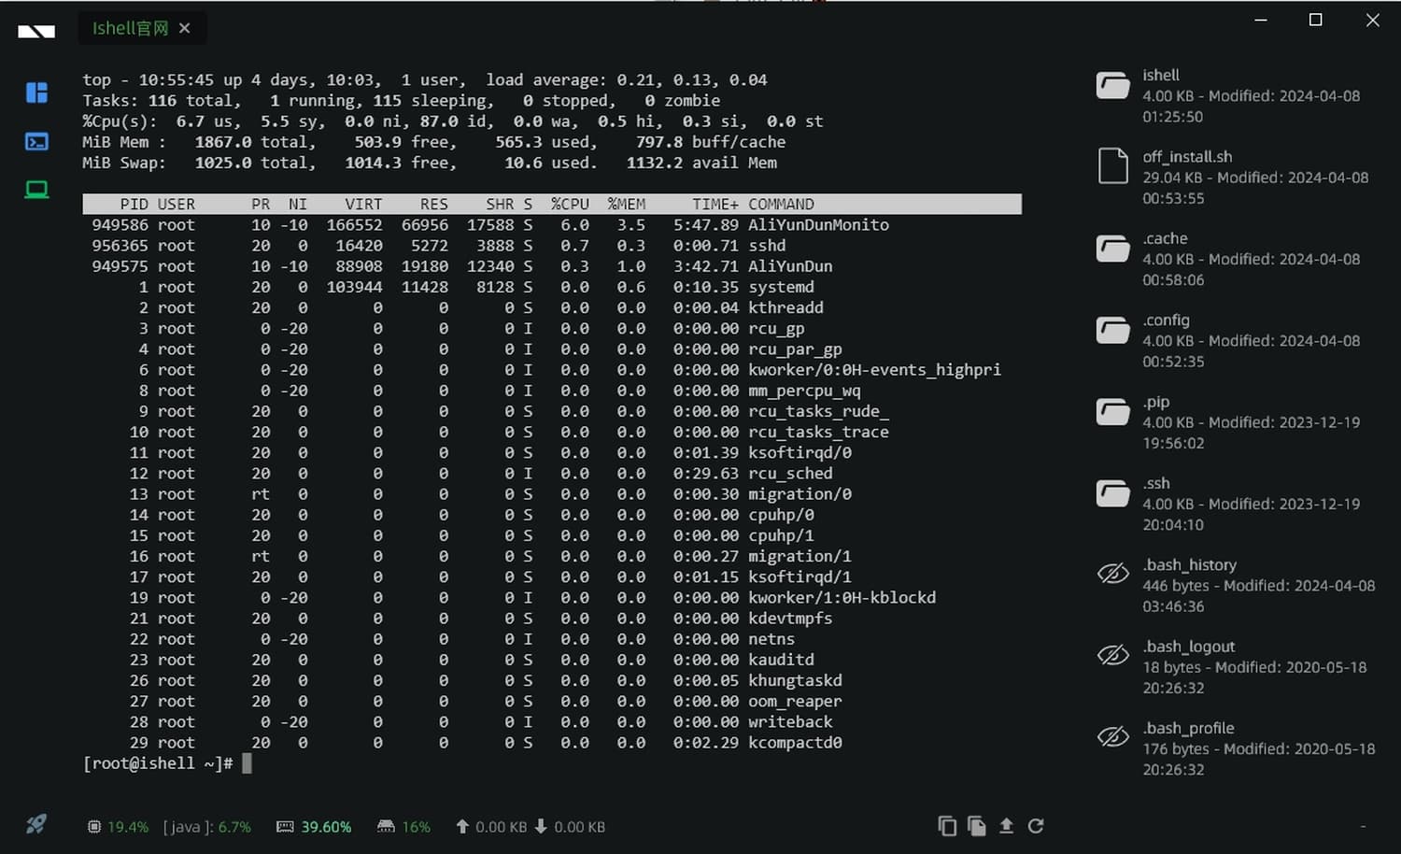Click the rocket icon in status bar

(x=36, y=824)
